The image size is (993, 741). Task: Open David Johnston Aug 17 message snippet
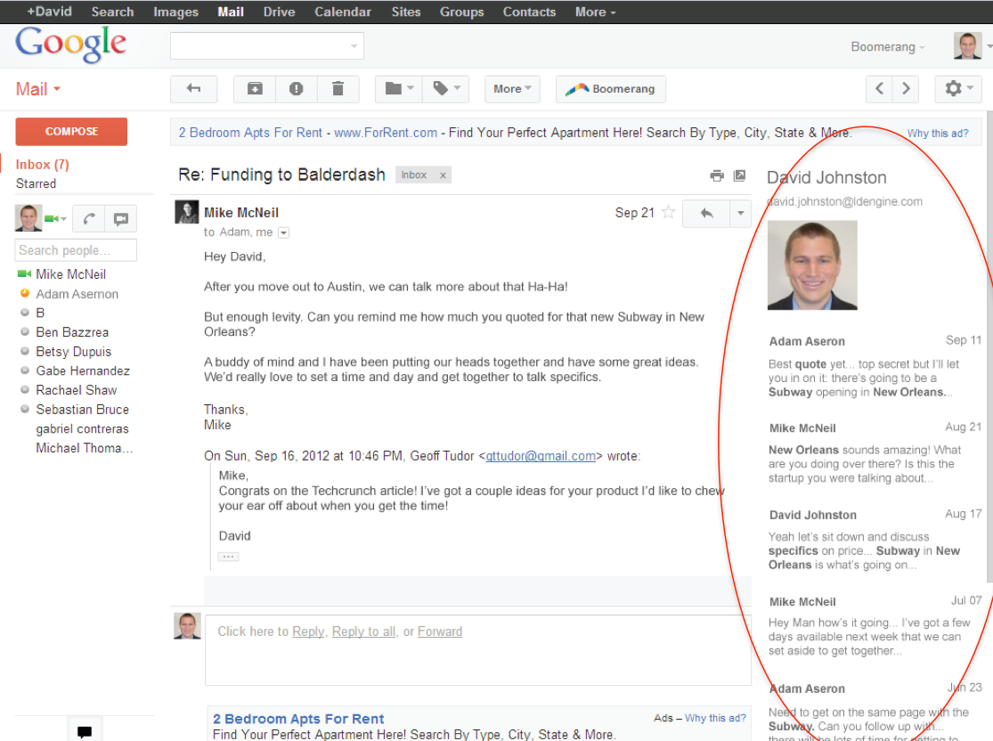[875, 540]
